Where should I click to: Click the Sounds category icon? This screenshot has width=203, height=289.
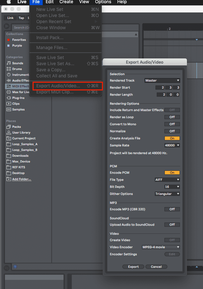[9, 63]
